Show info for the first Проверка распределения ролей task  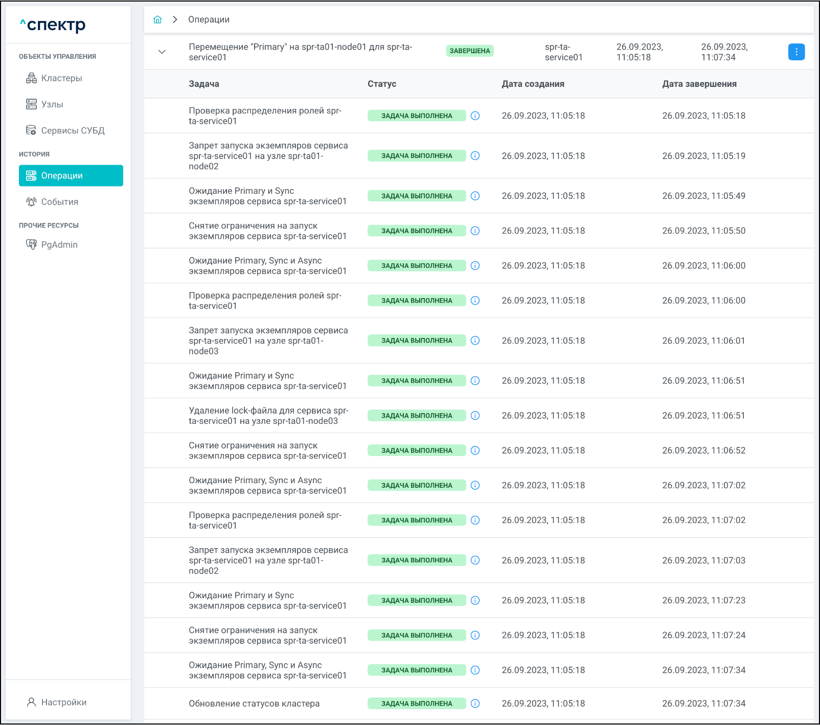[x=475, y=116]
